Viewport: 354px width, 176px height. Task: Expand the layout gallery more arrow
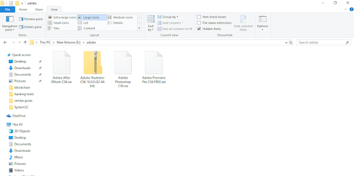click(139, 28)
